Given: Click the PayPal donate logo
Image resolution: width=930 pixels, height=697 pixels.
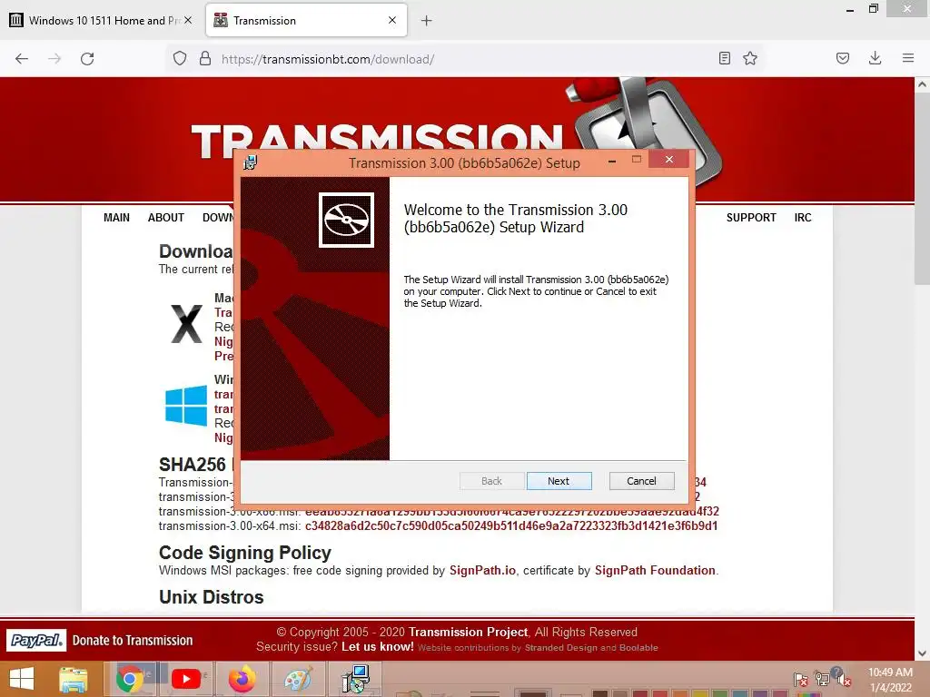Looking at the screenshot, I should [36, 640].
